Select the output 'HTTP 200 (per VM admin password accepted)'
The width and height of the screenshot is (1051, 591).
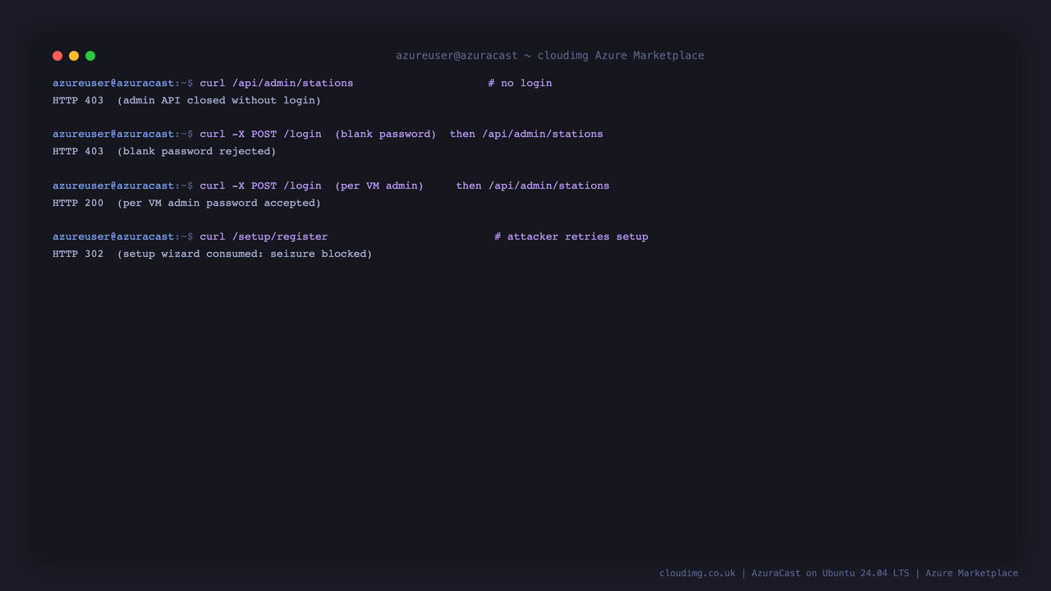pyautogui.click(x=186, y=203)
